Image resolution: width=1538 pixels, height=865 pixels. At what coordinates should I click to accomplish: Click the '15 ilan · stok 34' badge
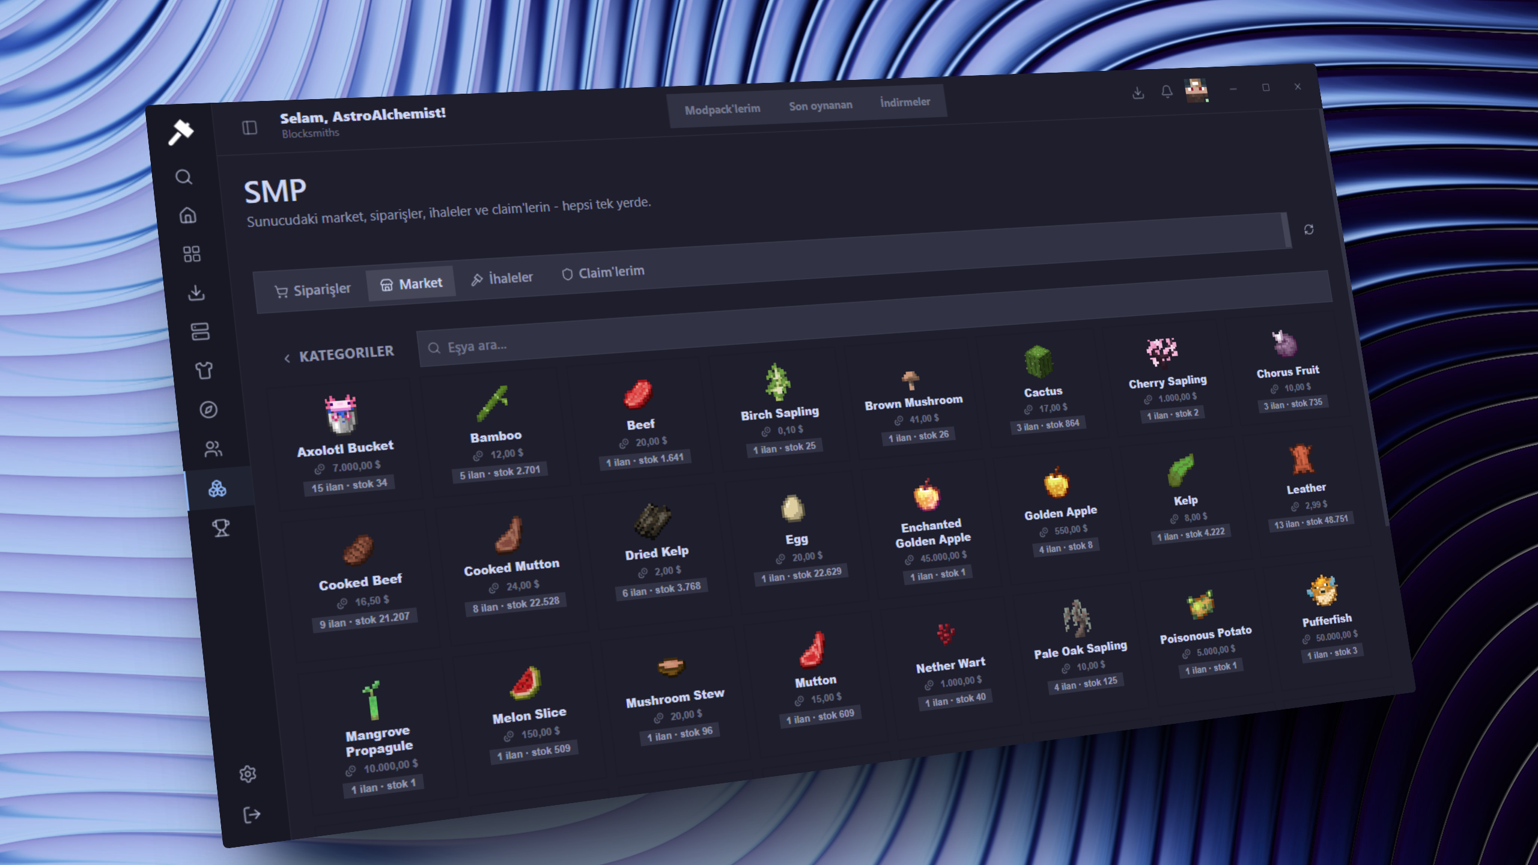coord(349,486)
